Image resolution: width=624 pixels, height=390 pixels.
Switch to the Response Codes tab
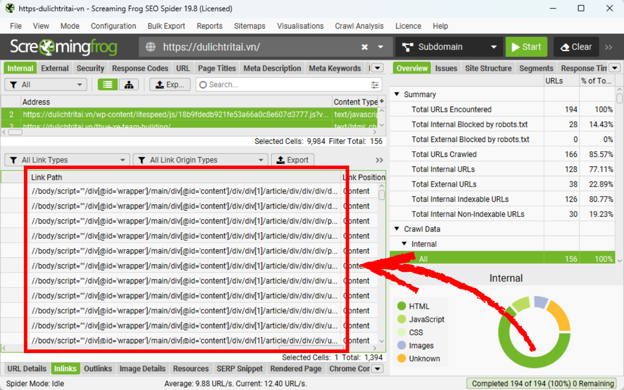(140, 68)
